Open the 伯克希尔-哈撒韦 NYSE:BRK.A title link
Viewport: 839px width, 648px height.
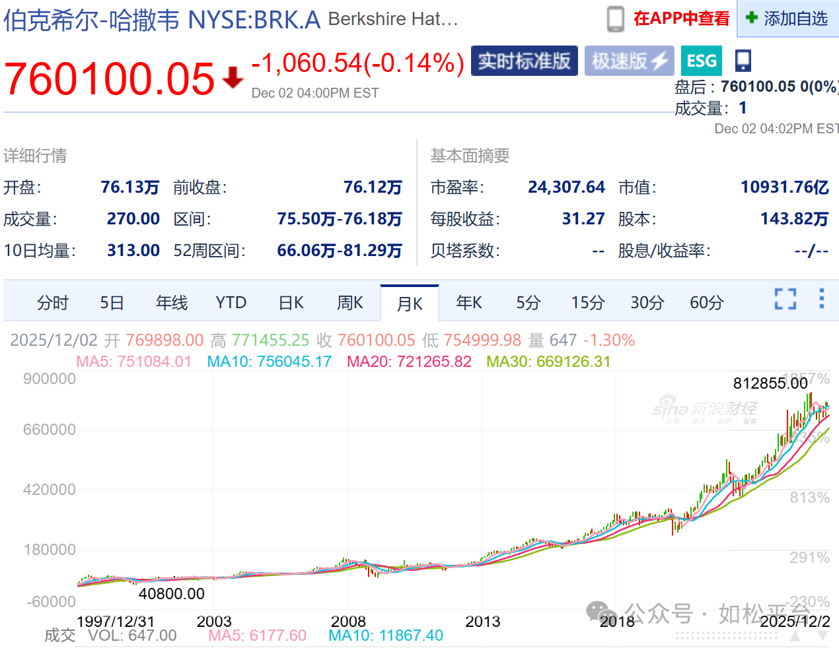pos(162,20)
